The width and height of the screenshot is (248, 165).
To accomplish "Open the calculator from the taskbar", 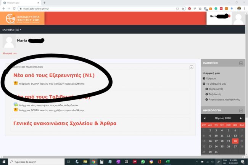I will click(102, 162).
